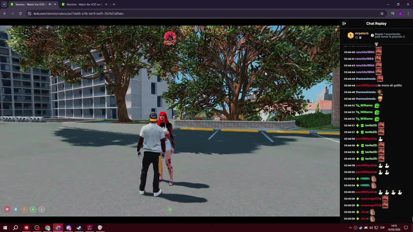Screen dimensions: 413x232
Task: Click the orange hunger HUD icon
Action: (24, 209)
